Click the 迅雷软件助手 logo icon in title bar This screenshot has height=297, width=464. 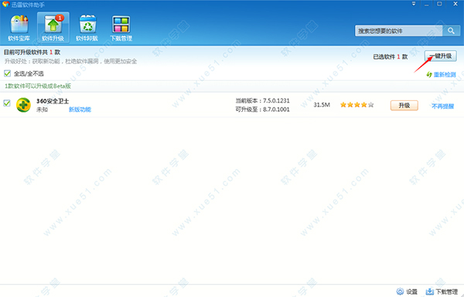coord(5,5)
